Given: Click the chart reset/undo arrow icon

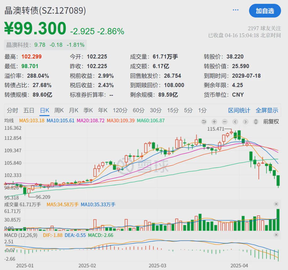Looking at the screenshot, I should pyautogui.click(x=204, y=122).
